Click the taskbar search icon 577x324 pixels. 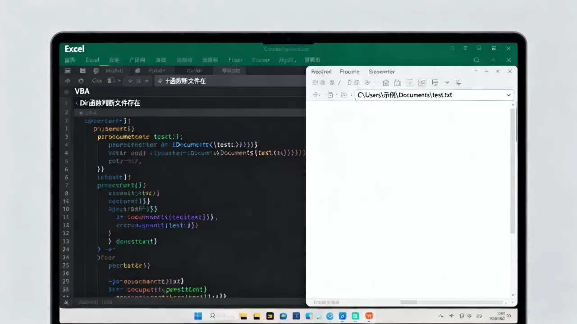(x=212, y=316)
